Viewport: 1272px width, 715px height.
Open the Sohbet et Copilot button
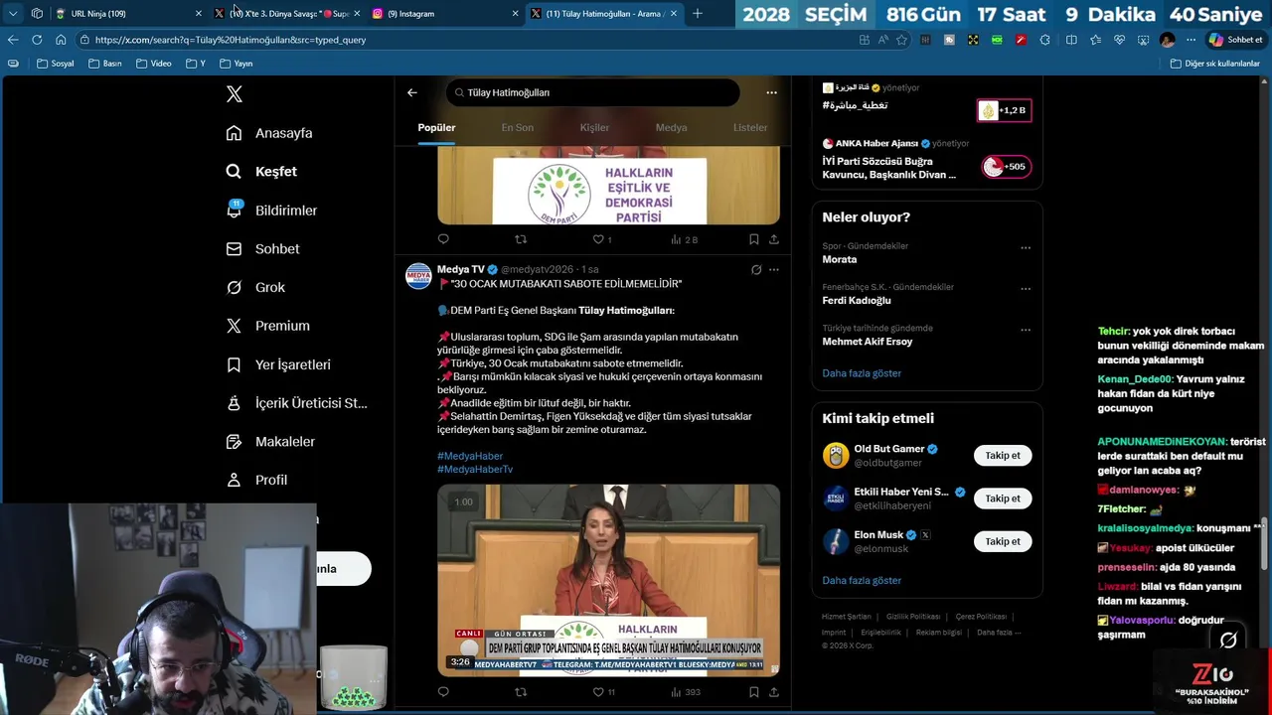(x=1235, y=40)
